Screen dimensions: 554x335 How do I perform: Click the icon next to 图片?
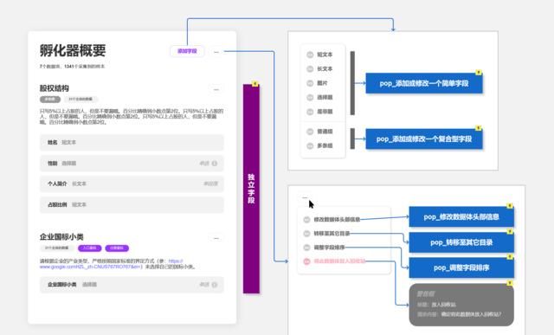click(310, 83)
